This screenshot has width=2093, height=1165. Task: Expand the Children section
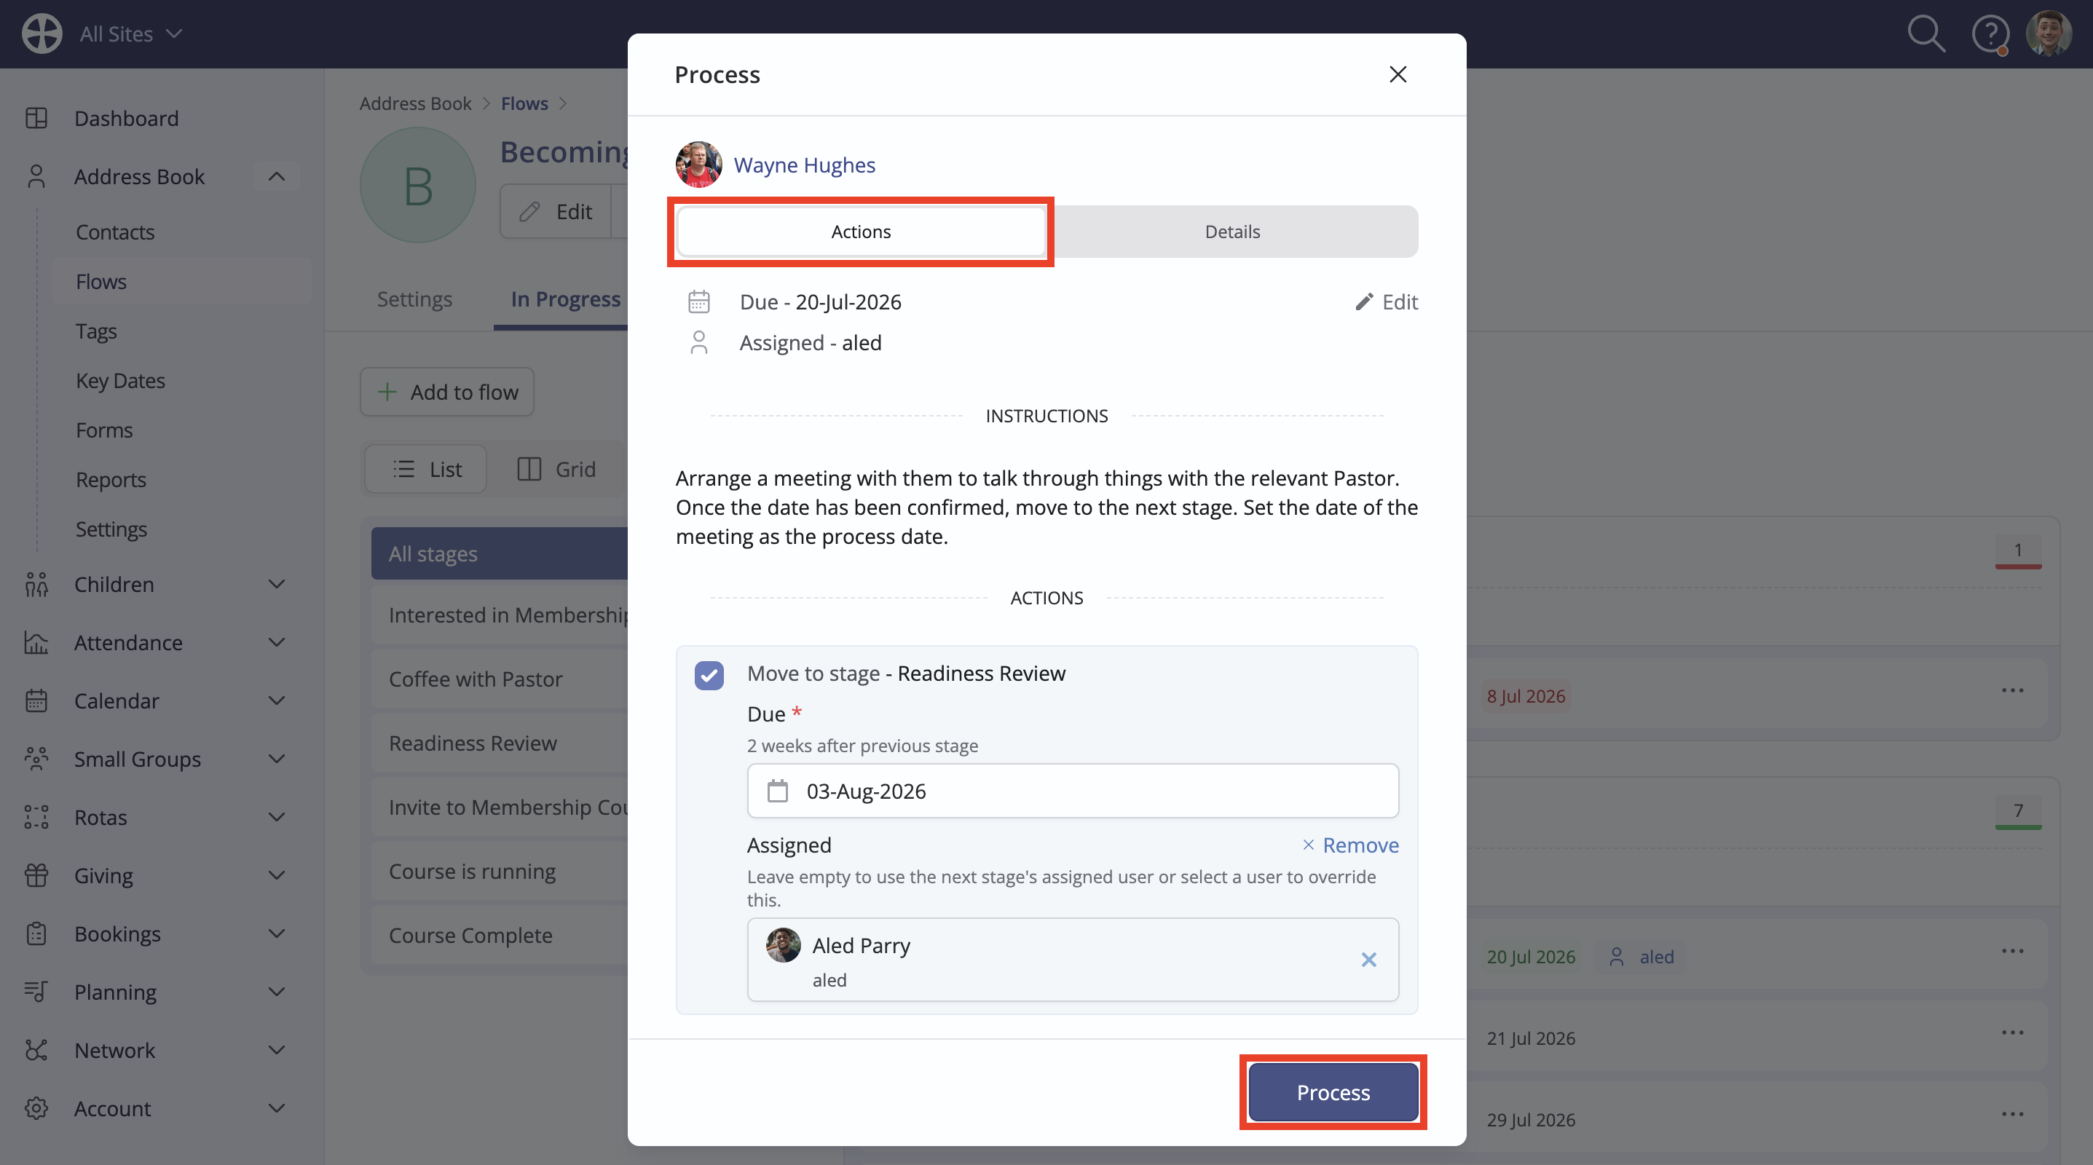pos(276,584)
